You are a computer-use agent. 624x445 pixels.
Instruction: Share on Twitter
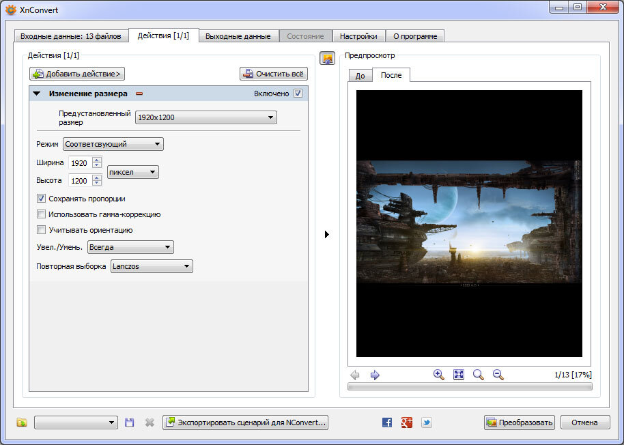[427, 422]
